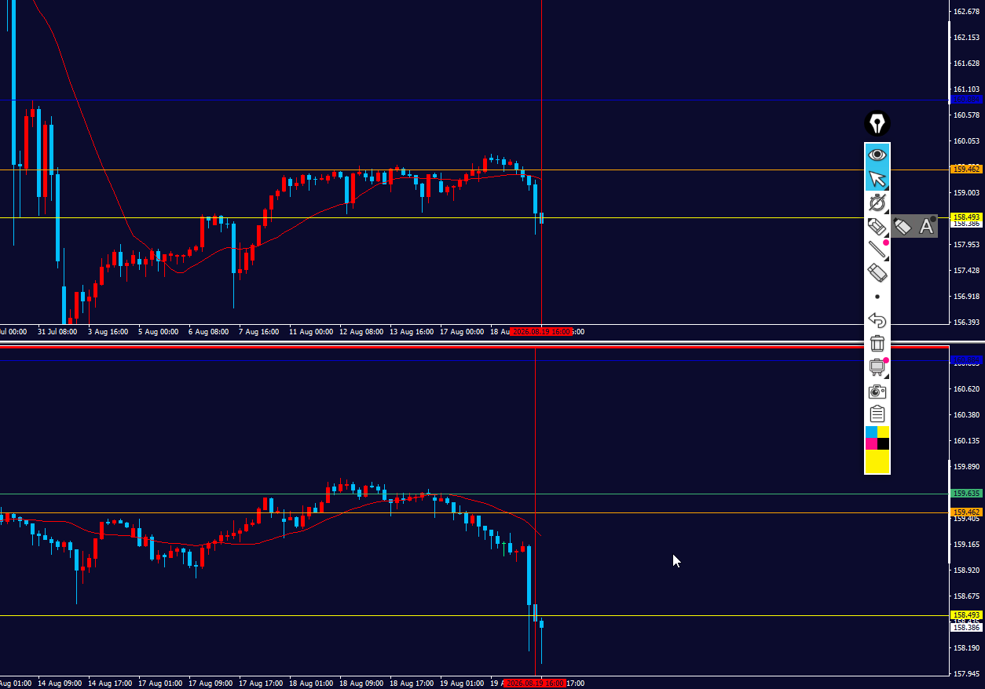985x689 pixels.
Task: Click '13 Aug 16:00' on upper time axis
Action: [412, 332]
